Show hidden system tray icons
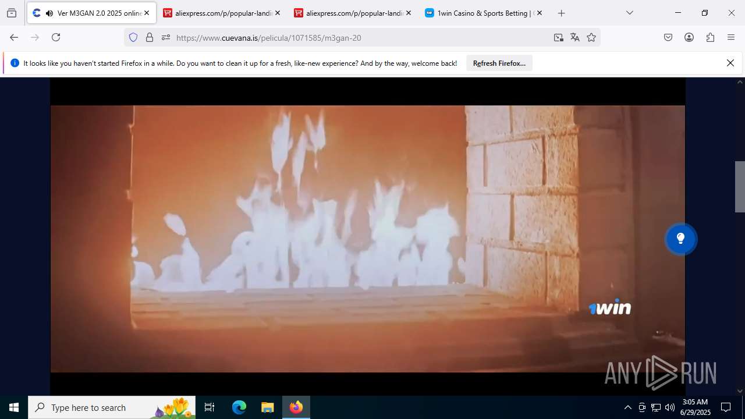This screenshot has height=419, width=745. 627,407
